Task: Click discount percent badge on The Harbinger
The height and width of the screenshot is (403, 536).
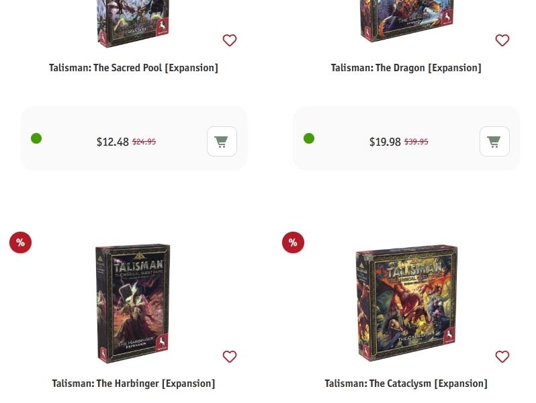Action: (x=21, y=242)
